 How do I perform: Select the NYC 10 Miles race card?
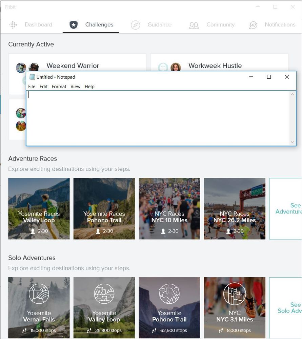pyautogui.click(x=169, y=209)
